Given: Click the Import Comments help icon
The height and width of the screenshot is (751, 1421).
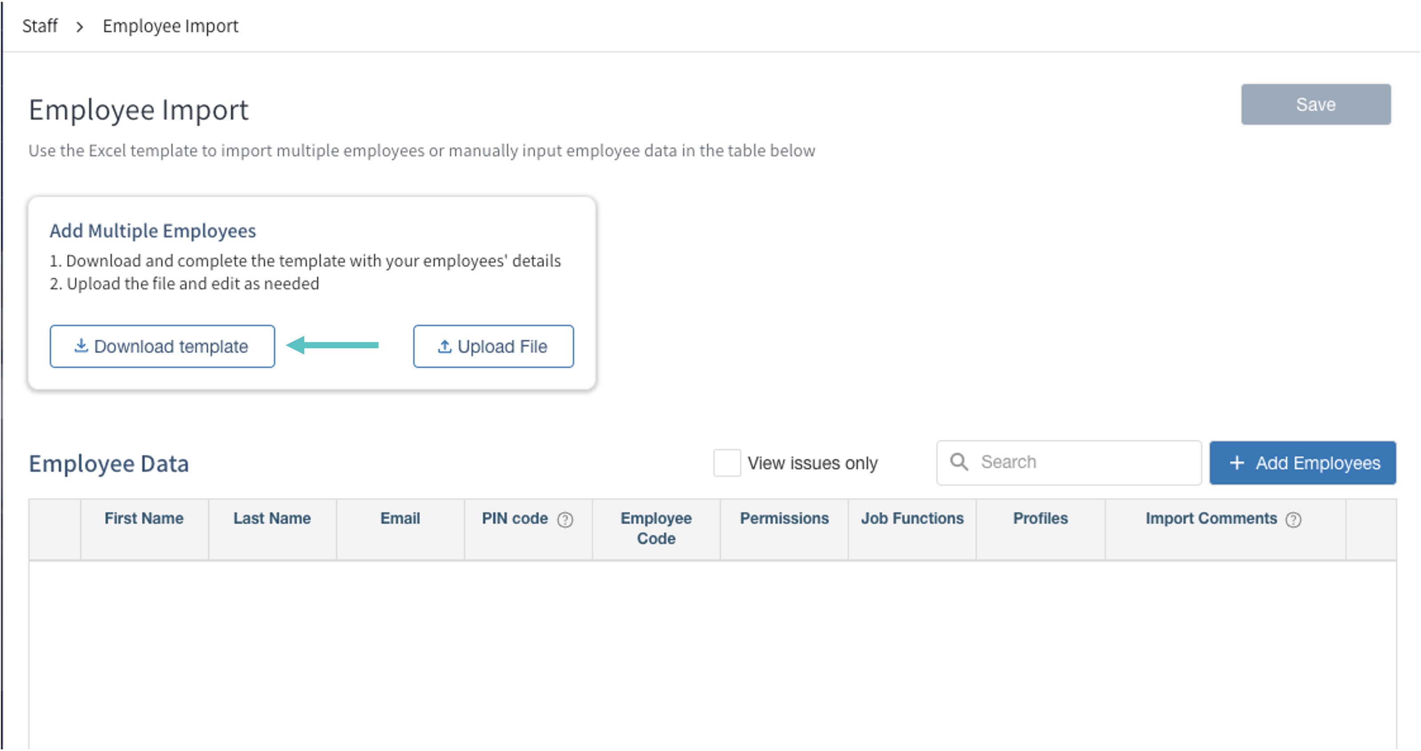Looking at the screenshot, I should coord(1293,520).
